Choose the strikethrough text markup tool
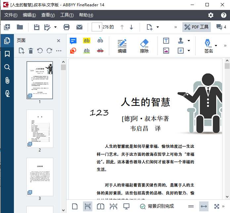 pos(100,51)
